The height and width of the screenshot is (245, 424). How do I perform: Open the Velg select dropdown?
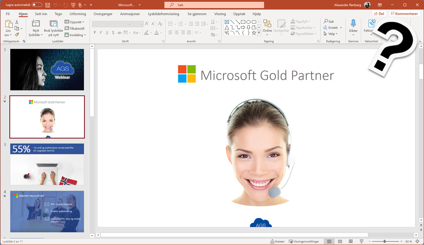331,34
